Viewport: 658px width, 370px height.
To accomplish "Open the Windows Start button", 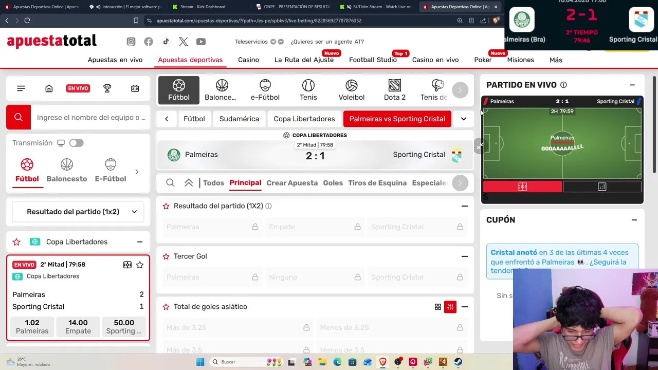I will [x=200, y=362].
